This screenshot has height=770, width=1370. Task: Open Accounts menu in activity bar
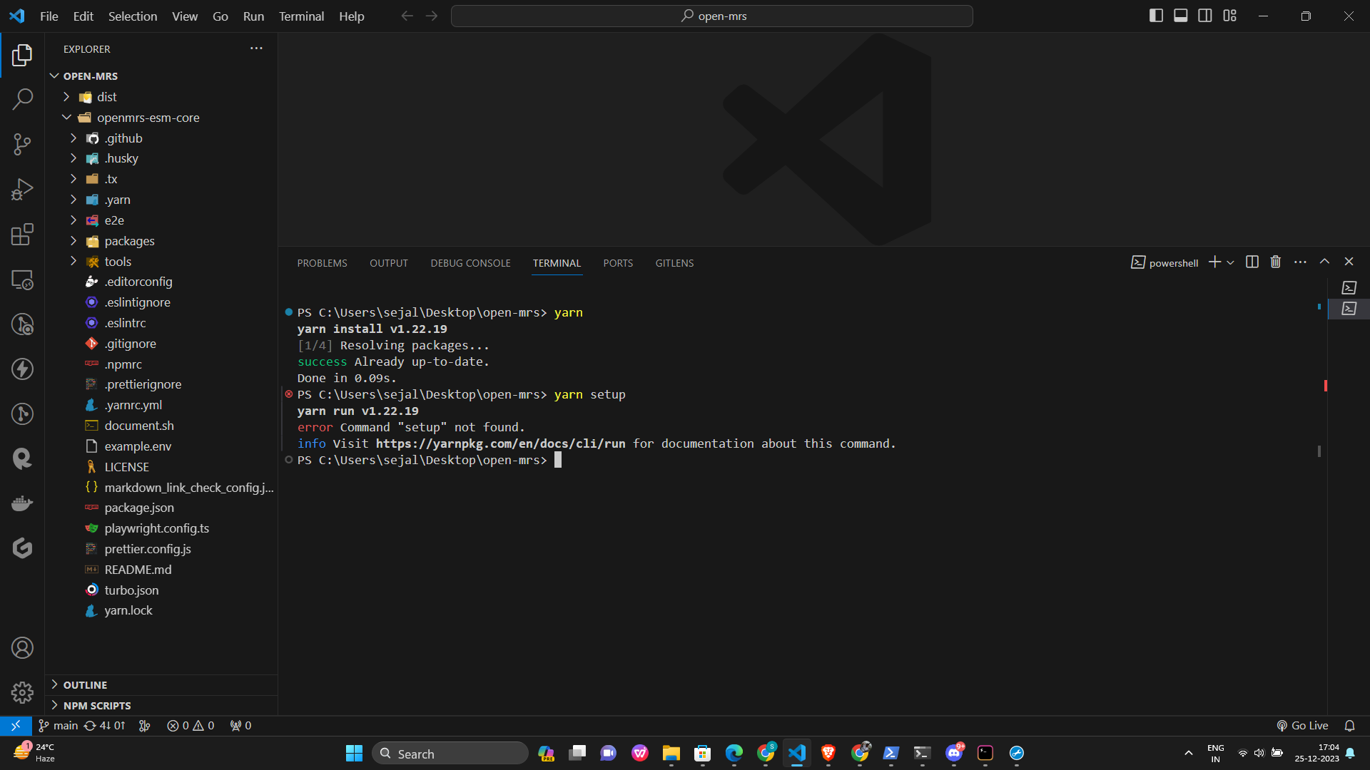click(x=22, y=648)
